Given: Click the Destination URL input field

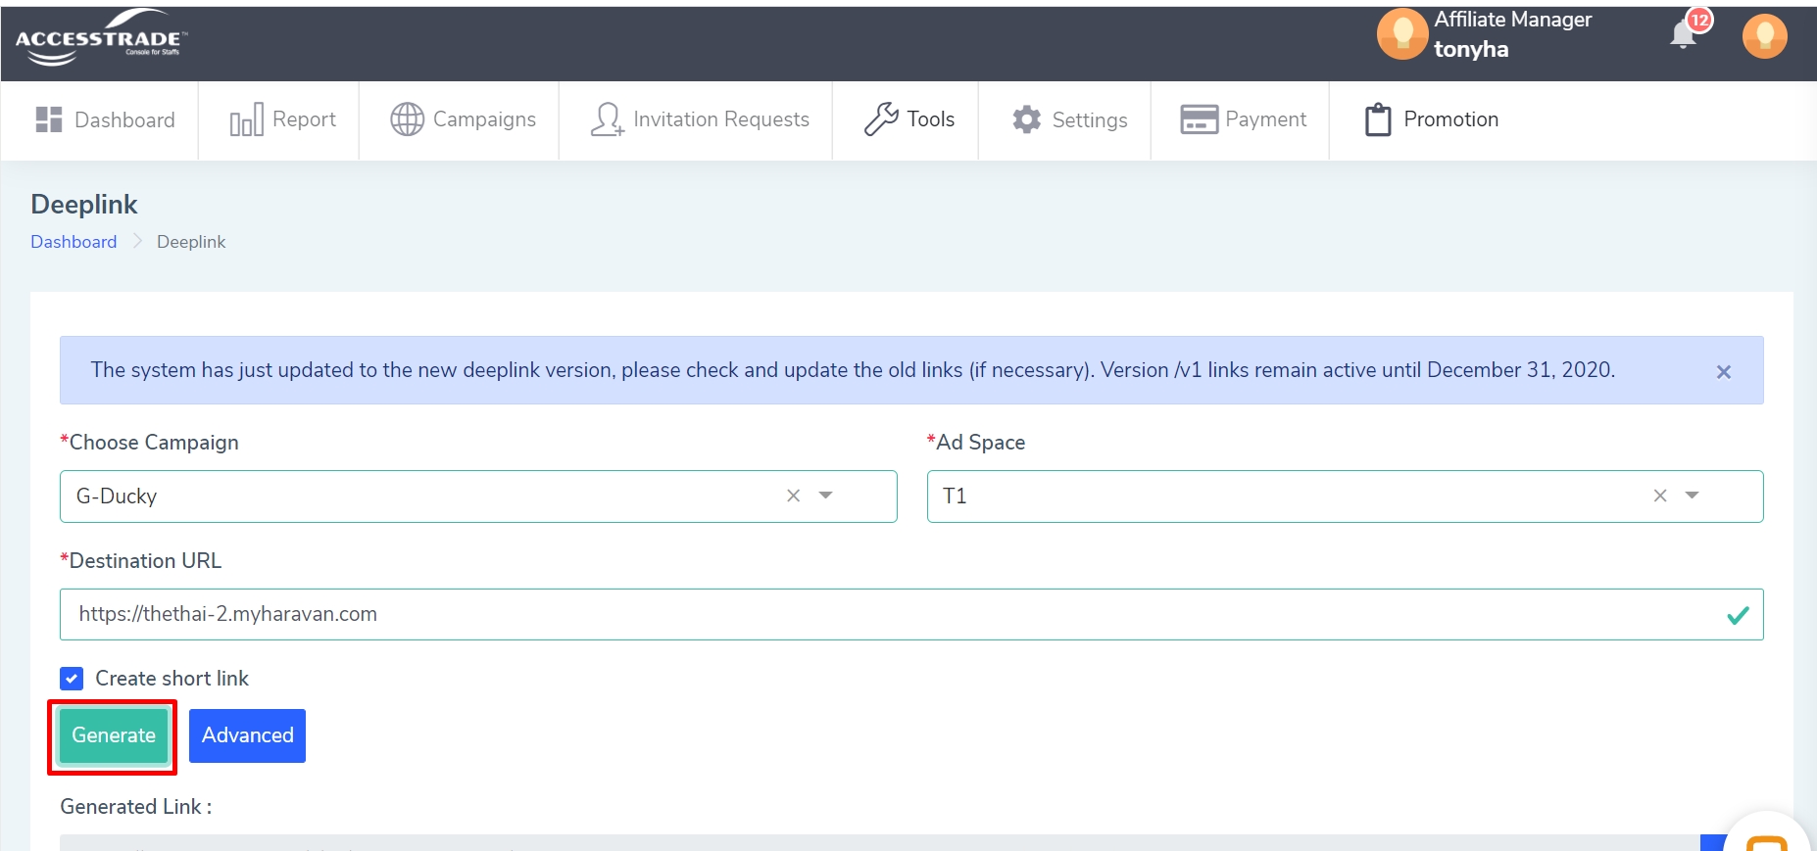Looking at the screenshot, I should click(x=882, y=614).
